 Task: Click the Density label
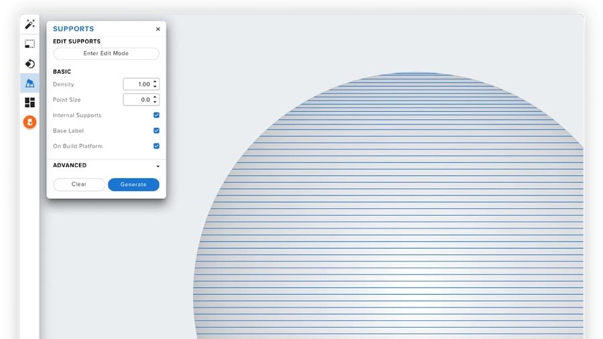click(x=64, y=84)
